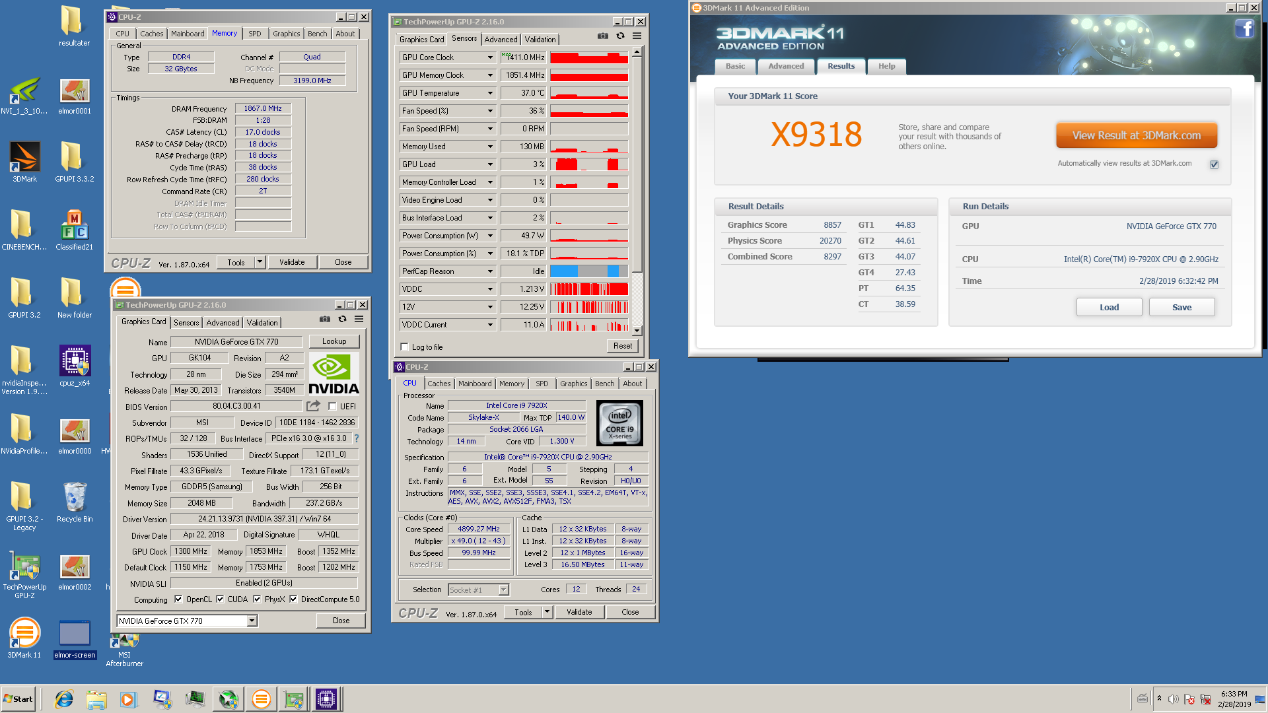
Task: Click the GPU-Z Graphics Card refresh icon
Action: click(342, 319)
